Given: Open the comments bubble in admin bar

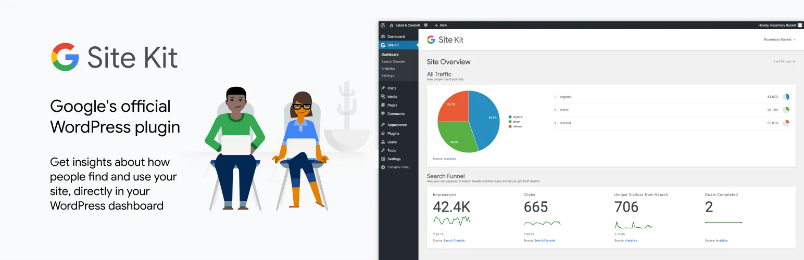Looking at the screenshot, I should pos(426,25).
